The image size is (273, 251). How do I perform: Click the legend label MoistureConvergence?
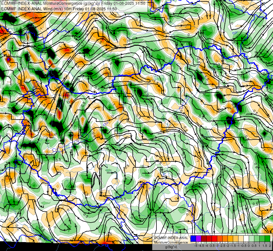tap(171, 242)
